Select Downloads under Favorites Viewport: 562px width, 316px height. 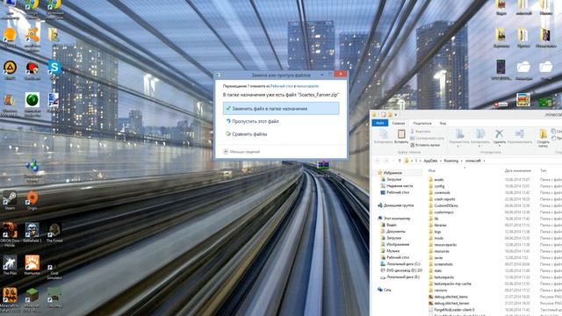(x=393, y=179)
